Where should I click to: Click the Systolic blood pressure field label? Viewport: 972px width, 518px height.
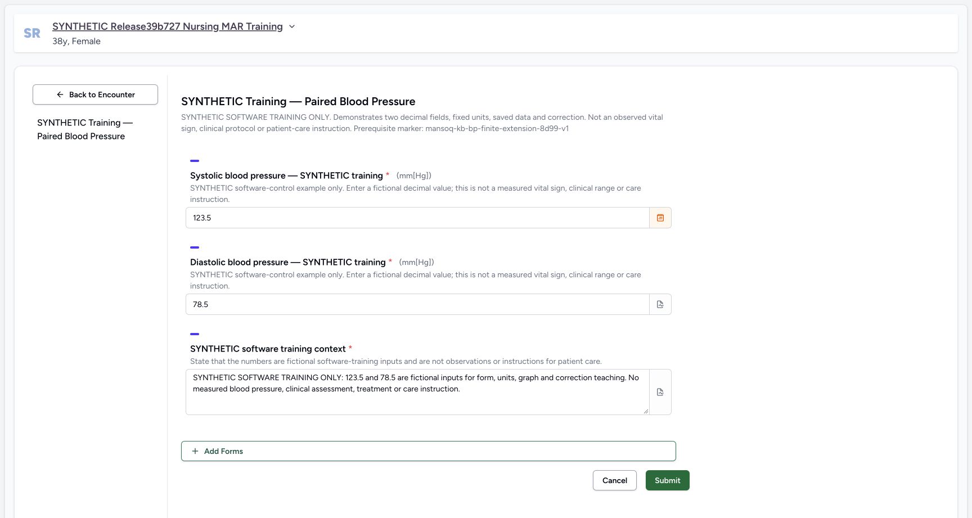pos(286,175)
